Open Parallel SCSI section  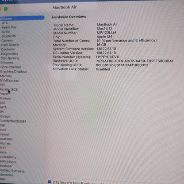click(9, 89)
